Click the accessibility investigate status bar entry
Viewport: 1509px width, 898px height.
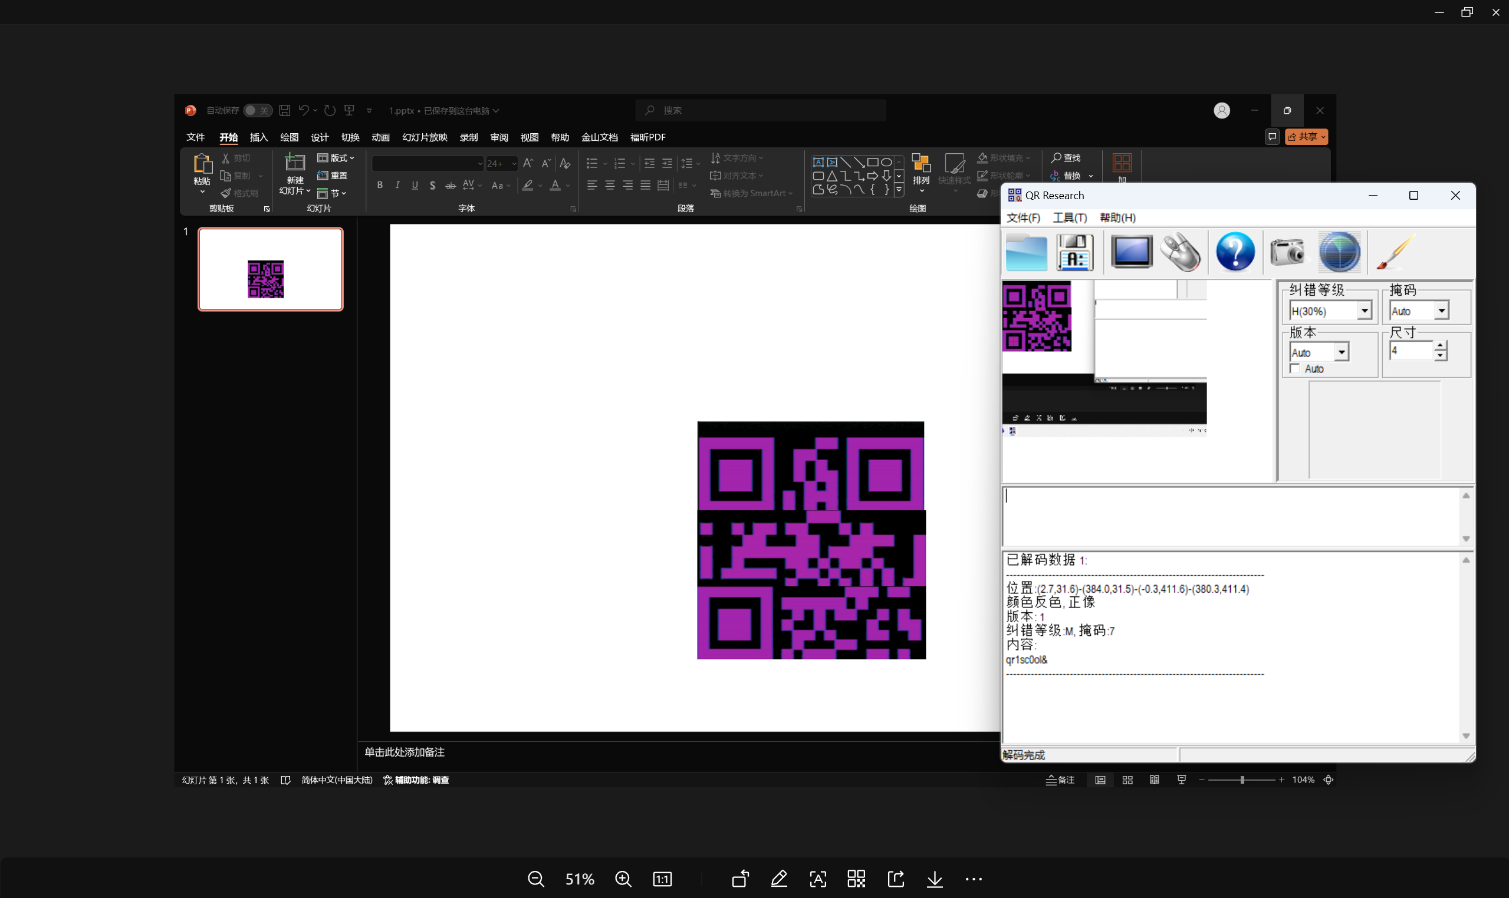point(416,780)
